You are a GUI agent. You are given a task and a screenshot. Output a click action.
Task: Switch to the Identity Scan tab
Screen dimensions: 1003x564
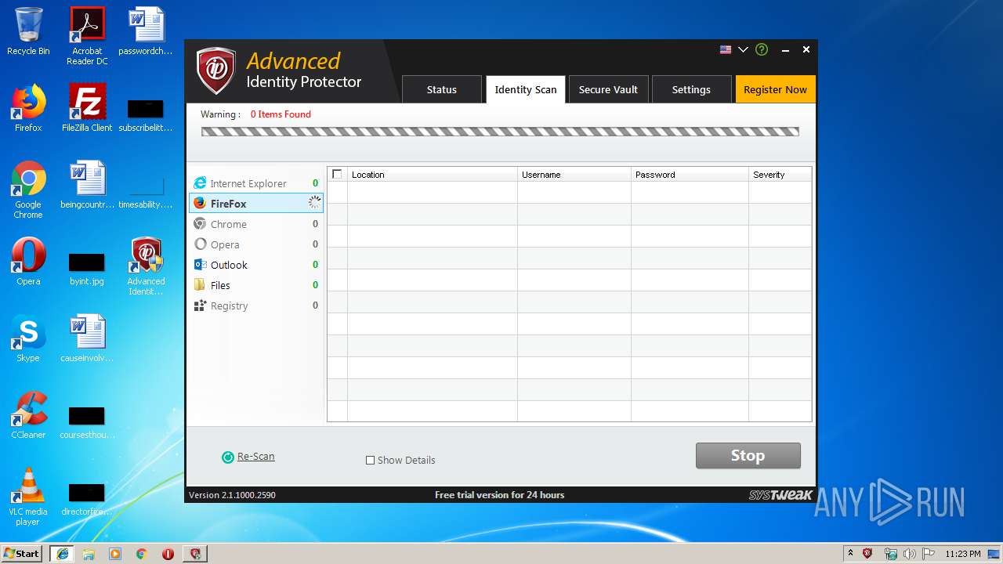[525, 89]
